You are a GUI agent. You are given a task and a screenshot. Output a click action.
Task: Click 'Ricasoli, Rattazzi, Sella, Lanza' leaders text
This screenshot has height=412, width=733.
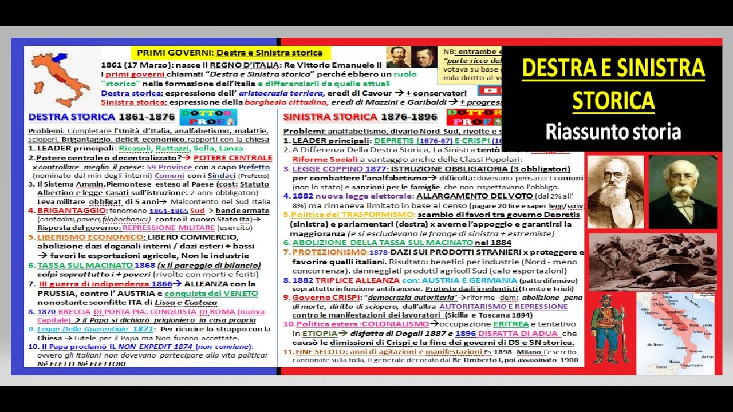[x=180, y=148]
